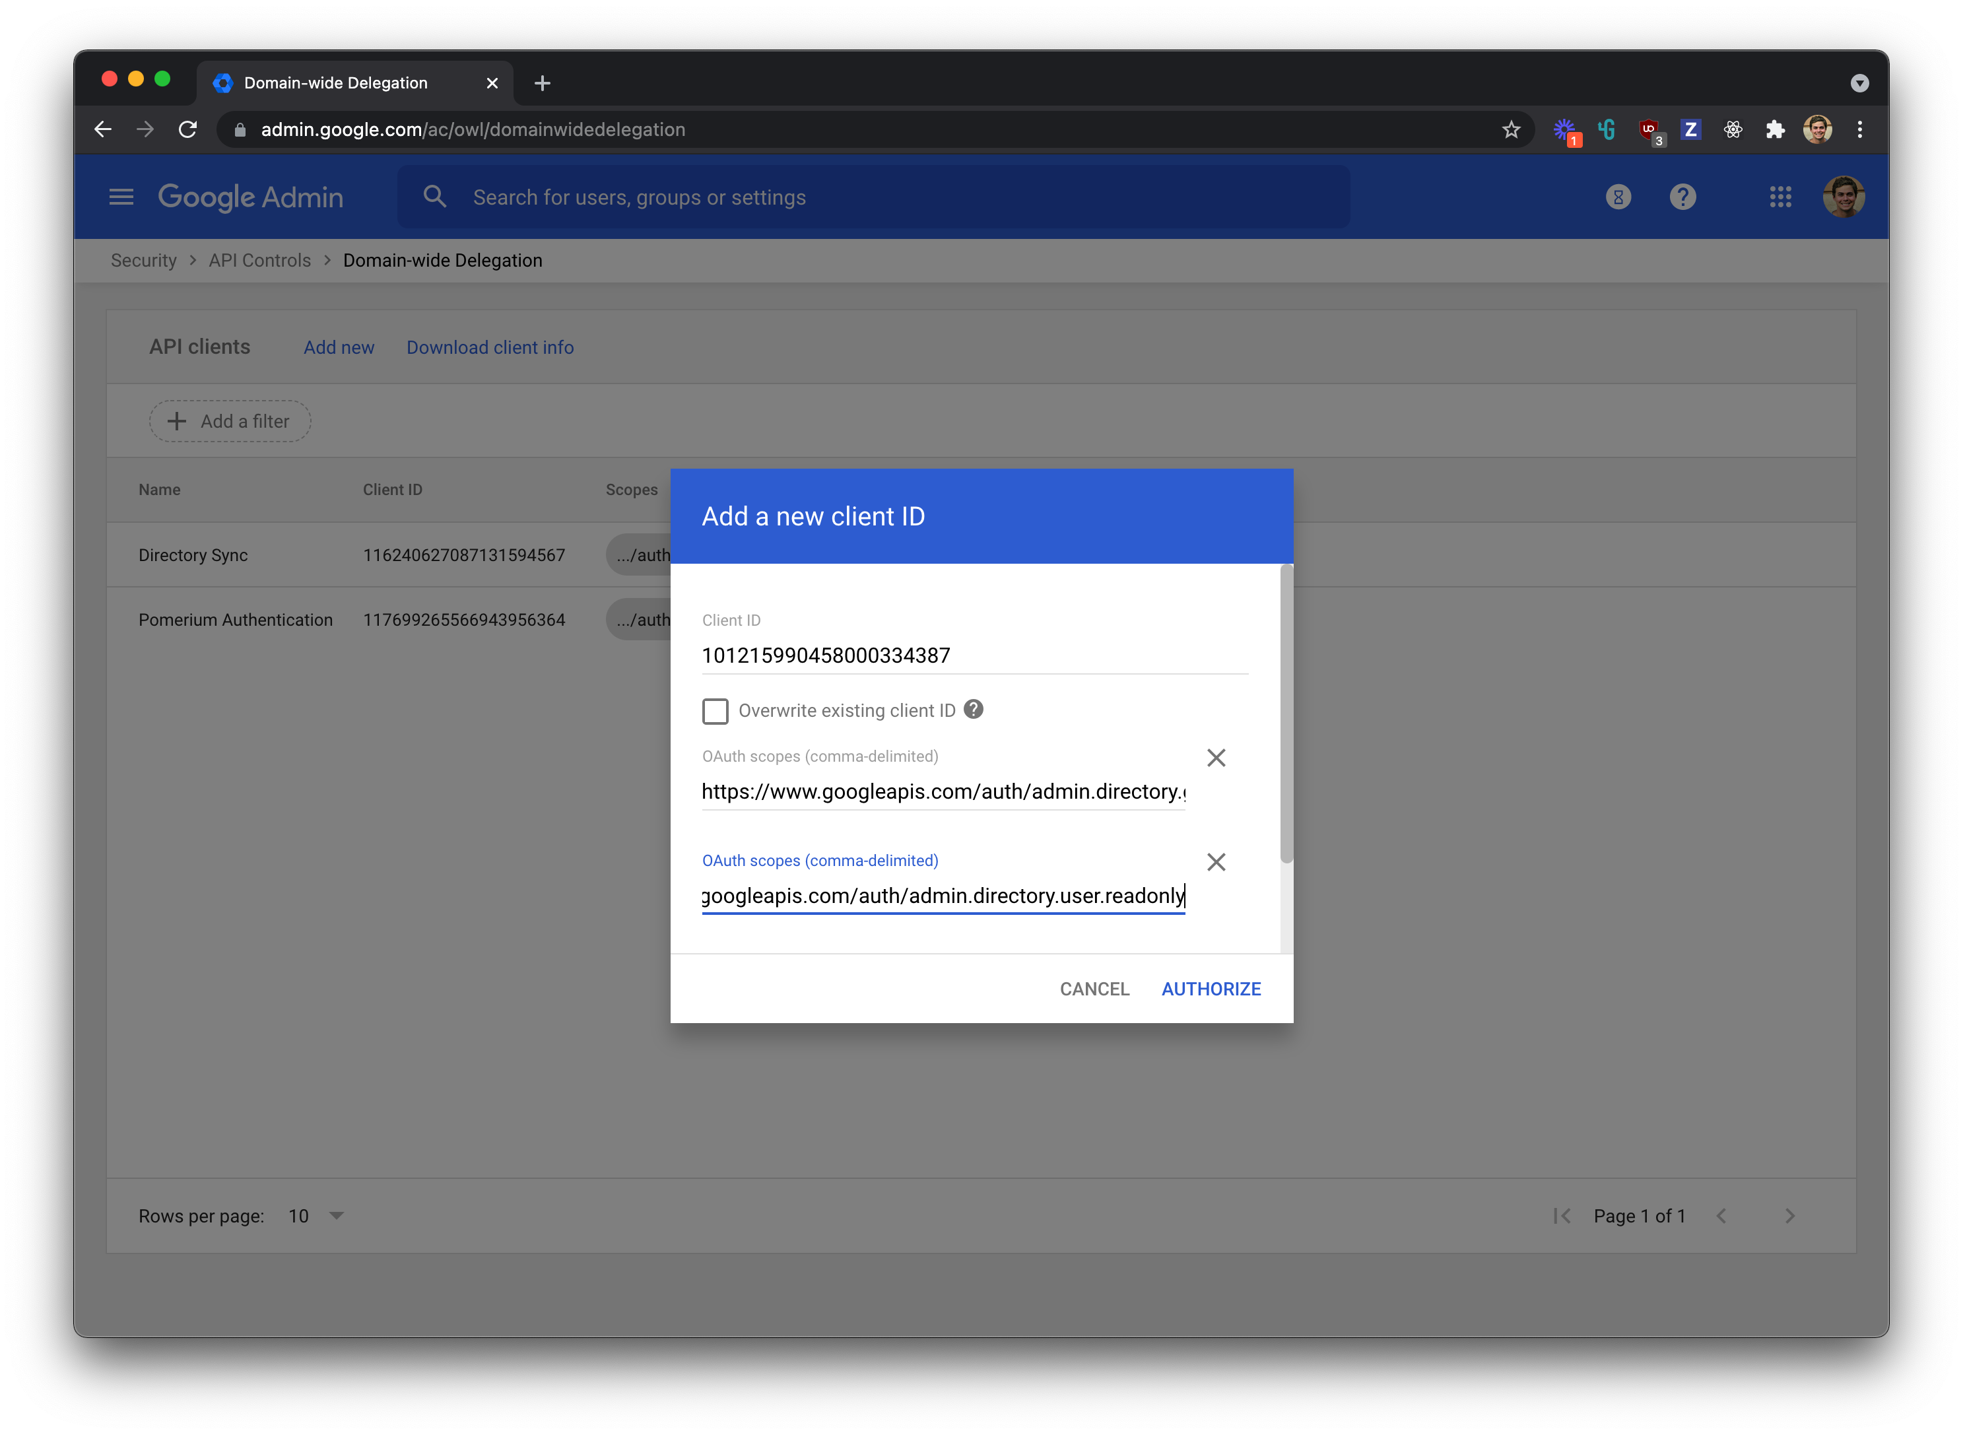Open a new browser tab

pos(543,83)
